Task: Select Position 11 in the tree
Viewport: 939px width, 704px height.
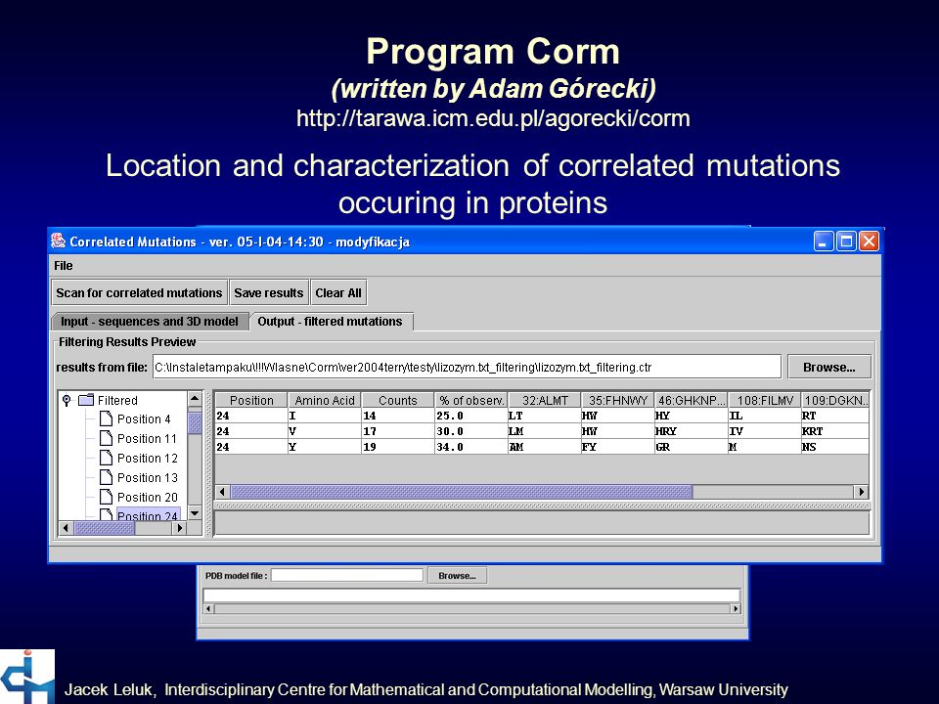Action: click(x=147, y=439)
